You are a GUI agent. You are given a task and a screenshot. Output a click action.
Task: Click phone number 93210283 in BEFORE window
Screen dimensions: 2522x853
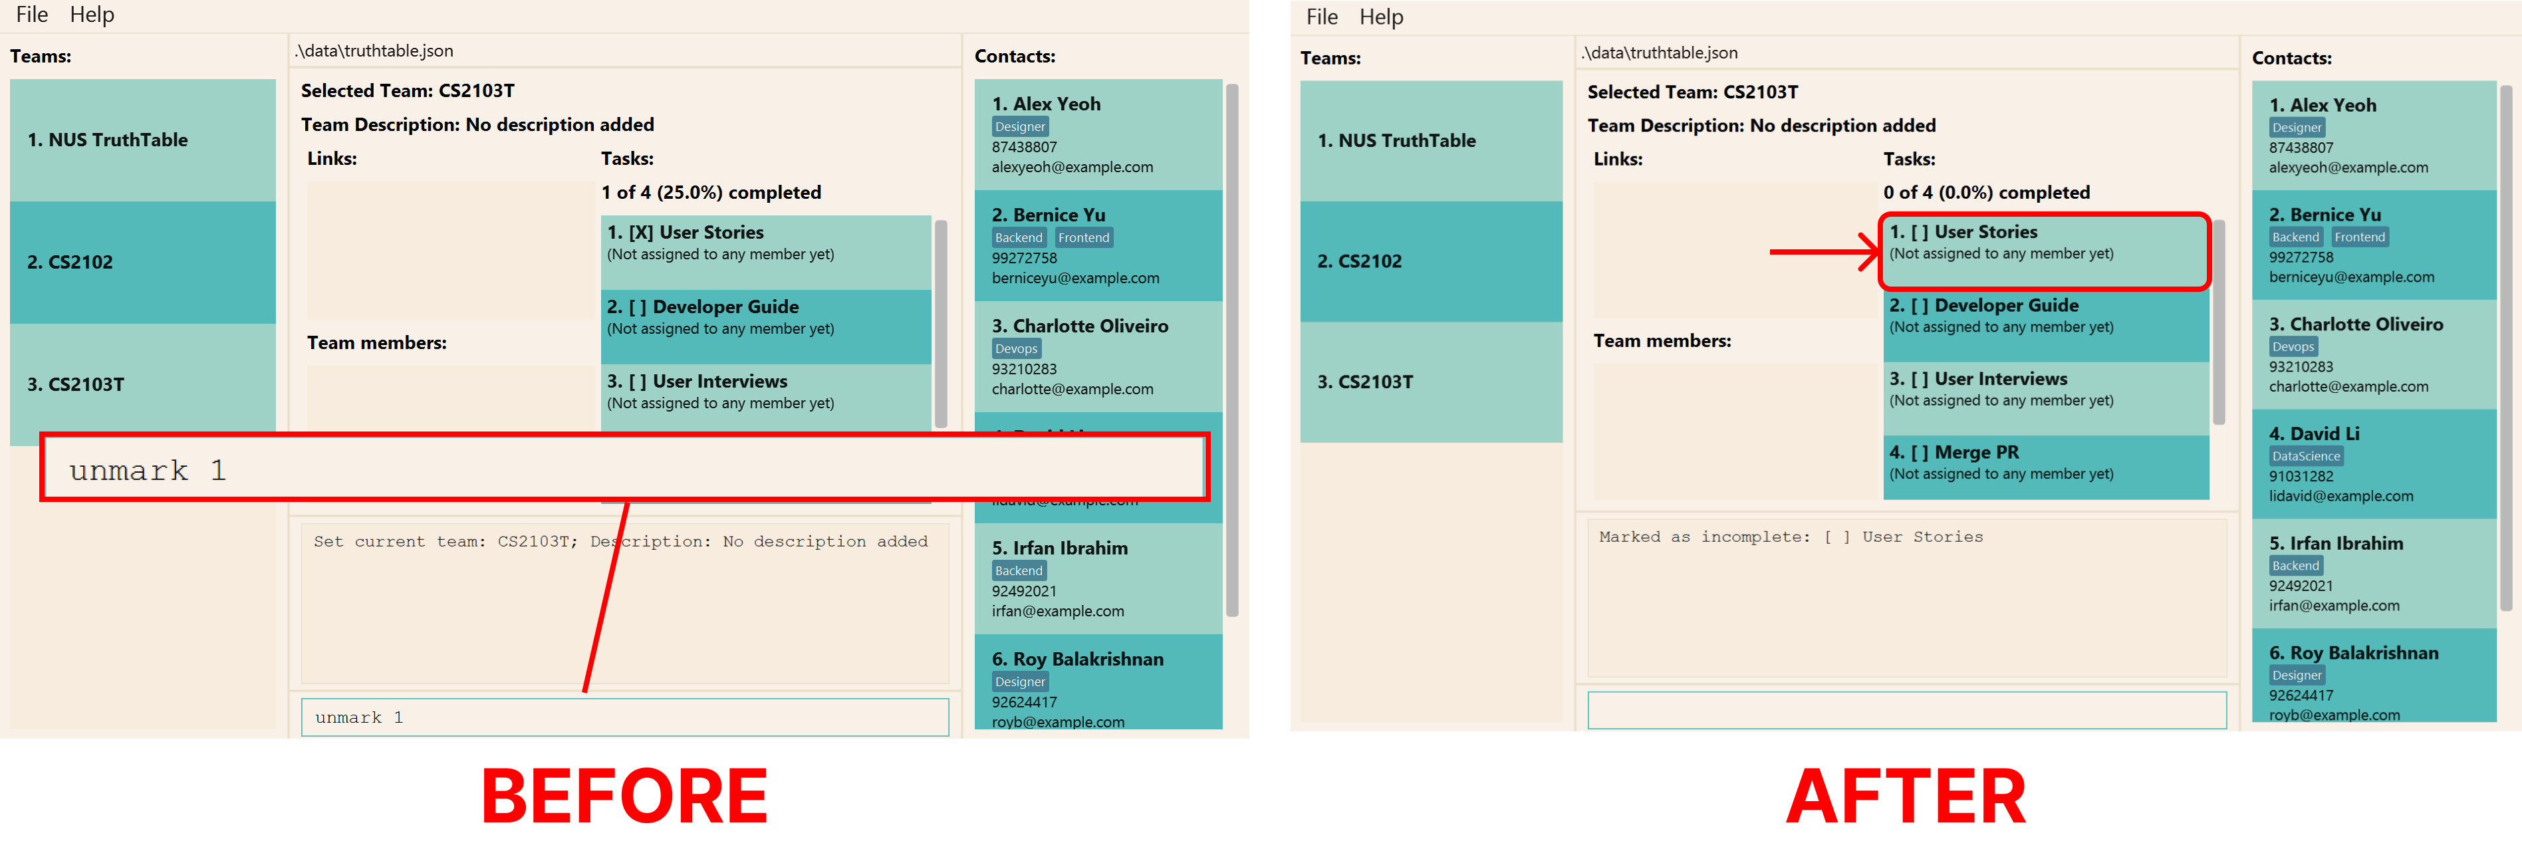point(1024,369)
